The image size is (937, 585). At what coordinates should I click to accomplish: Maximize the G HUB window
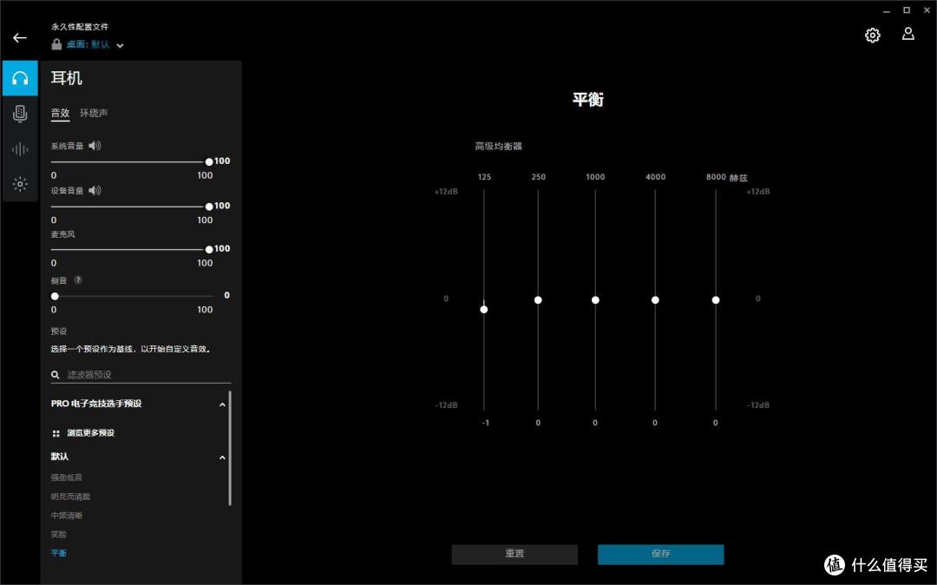click(907, 10)
